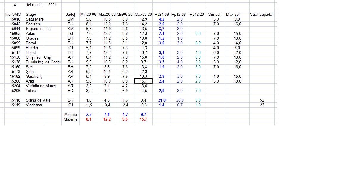Select the 'Staţie' header cell

[x=34, y=14]
